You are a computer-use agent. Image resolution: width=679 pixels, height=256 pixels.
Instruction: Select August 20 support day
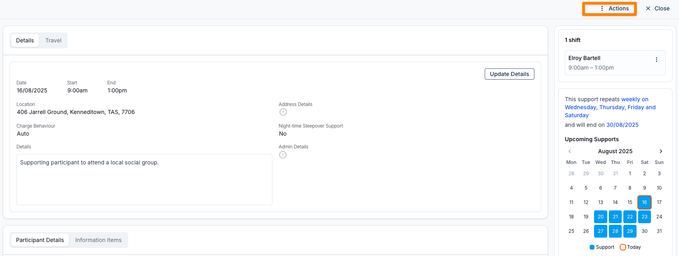coord(600,217)
